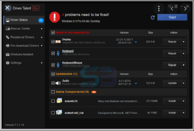Screen dimensions: 194x131
Task: Expand the Rescue Center arrow
Action: [x=42, y=29]
